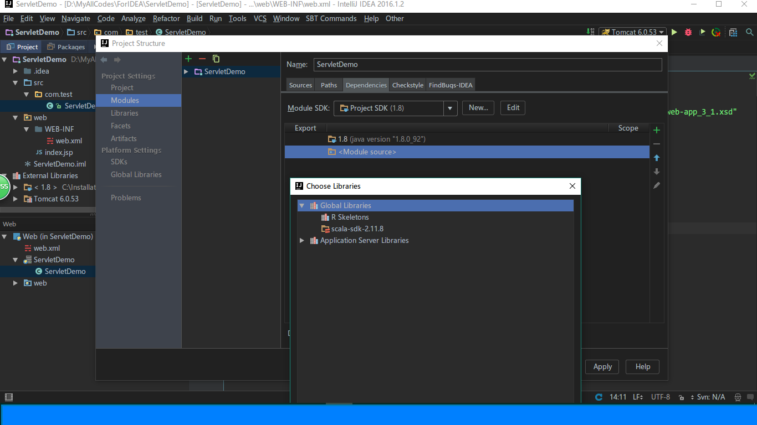The width and height of the screenshot is (757, 425).
Task: Switch to the Packages view tab
Action: coord(66,47)
